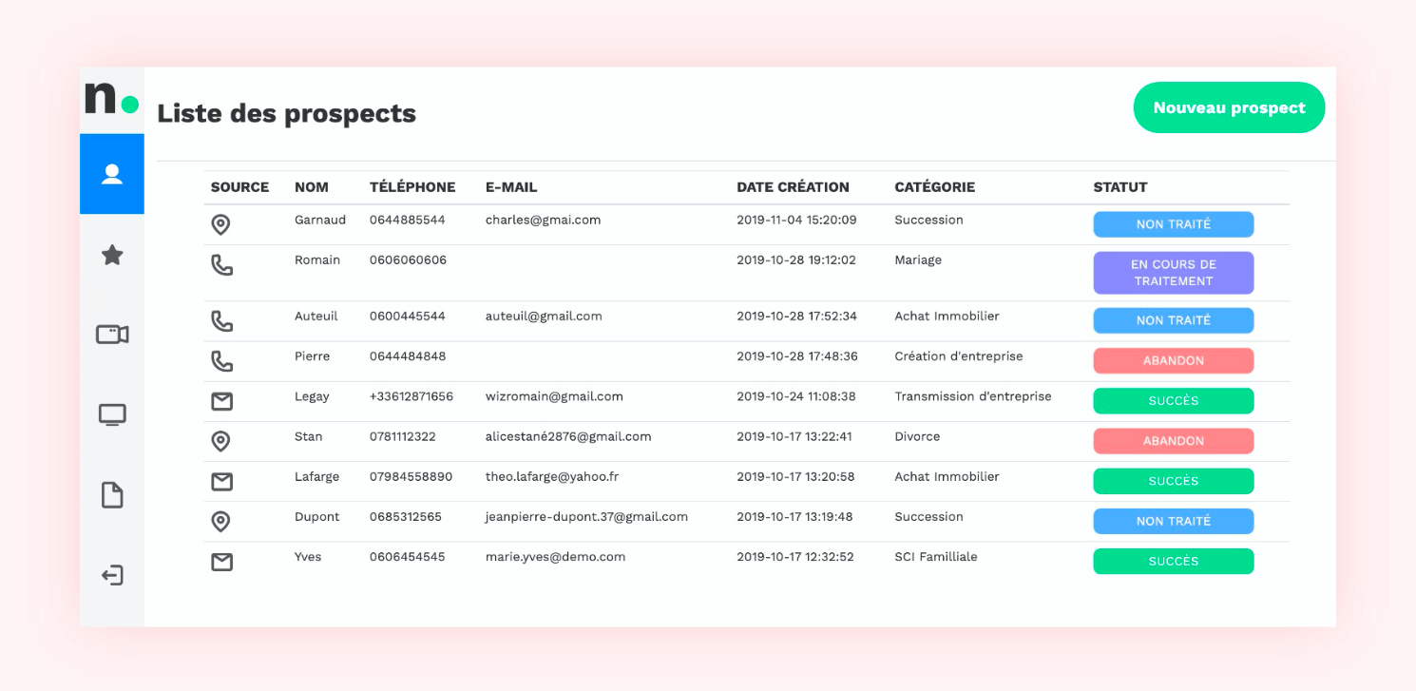Open the star favorites sidebar icon

pyautogui.click(x=112, y=255)
